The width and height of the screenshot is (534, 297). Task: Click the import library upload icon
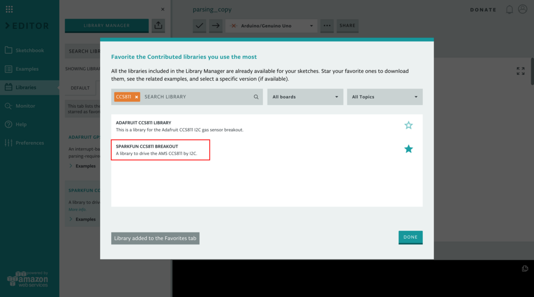point(159,25)
